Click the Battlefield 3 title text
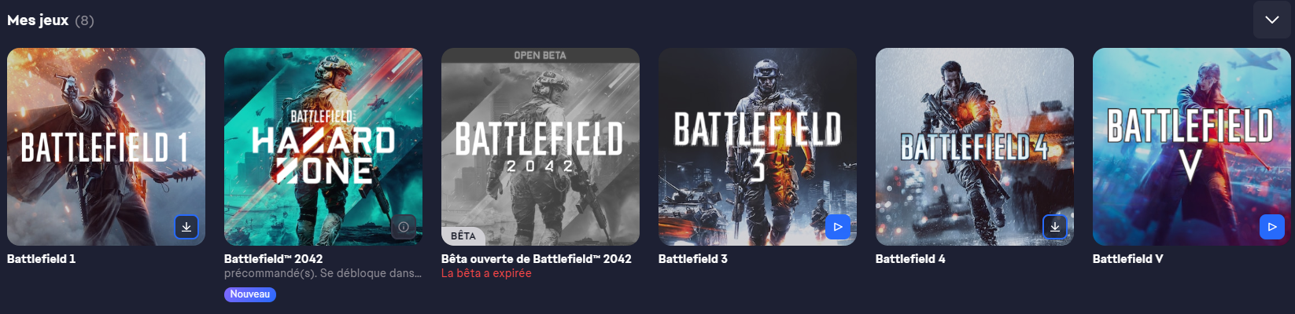Screen dimensions: 1295x314 (x=693, y=258)
